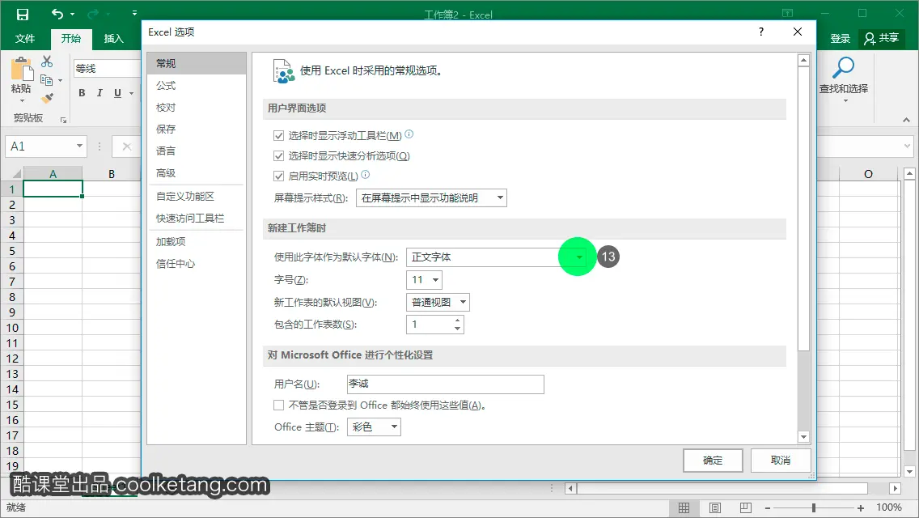The height and width of the screenshot is (518, 919).
Task: Collapse the ribbon with the chevron
Action: pyautogui.click(x=906, y=121)
